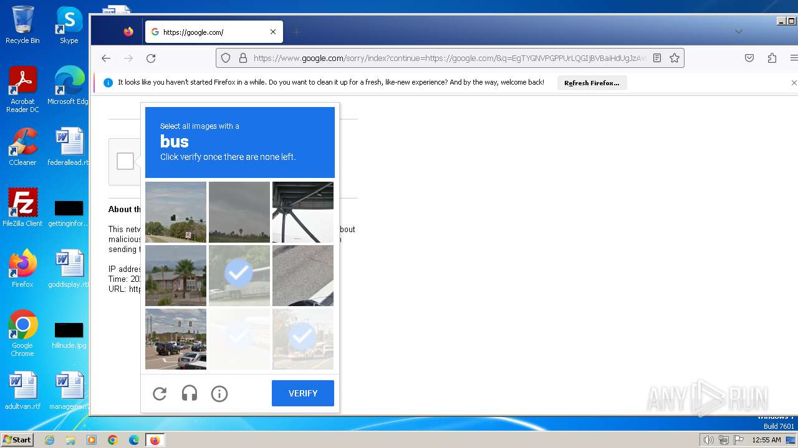Open the network tray icon
The image size is (798, 448).
coord(724,440)
